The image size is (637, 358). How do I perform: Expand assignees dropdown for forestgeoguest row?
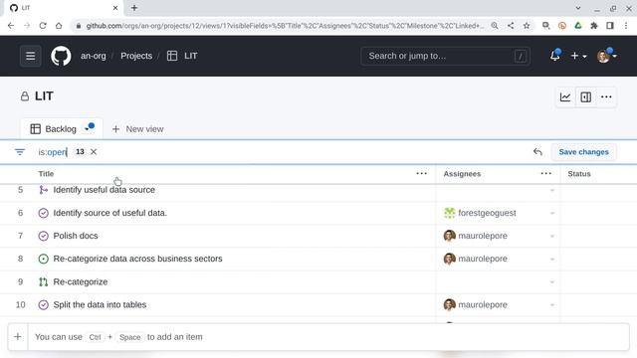pos(552,213)
